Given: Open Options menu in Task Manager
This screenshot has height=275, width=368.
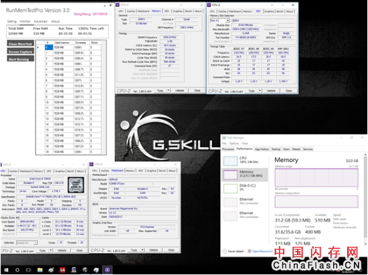Looking at the screenshot, I should (234, 143).
